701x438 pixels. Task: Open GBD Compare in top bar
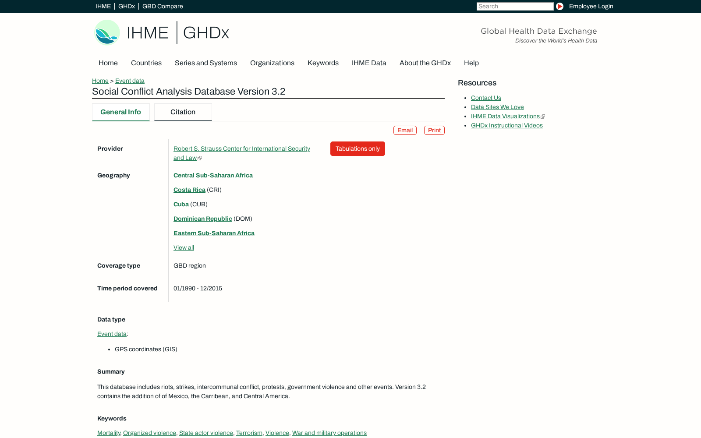click(x=163, y=7)
